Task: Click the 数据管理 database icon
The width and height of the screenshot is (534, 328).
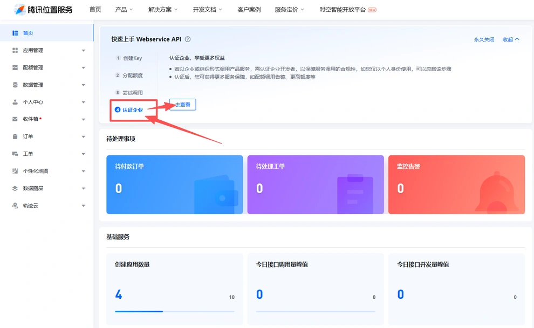Action: click(15, 85)
